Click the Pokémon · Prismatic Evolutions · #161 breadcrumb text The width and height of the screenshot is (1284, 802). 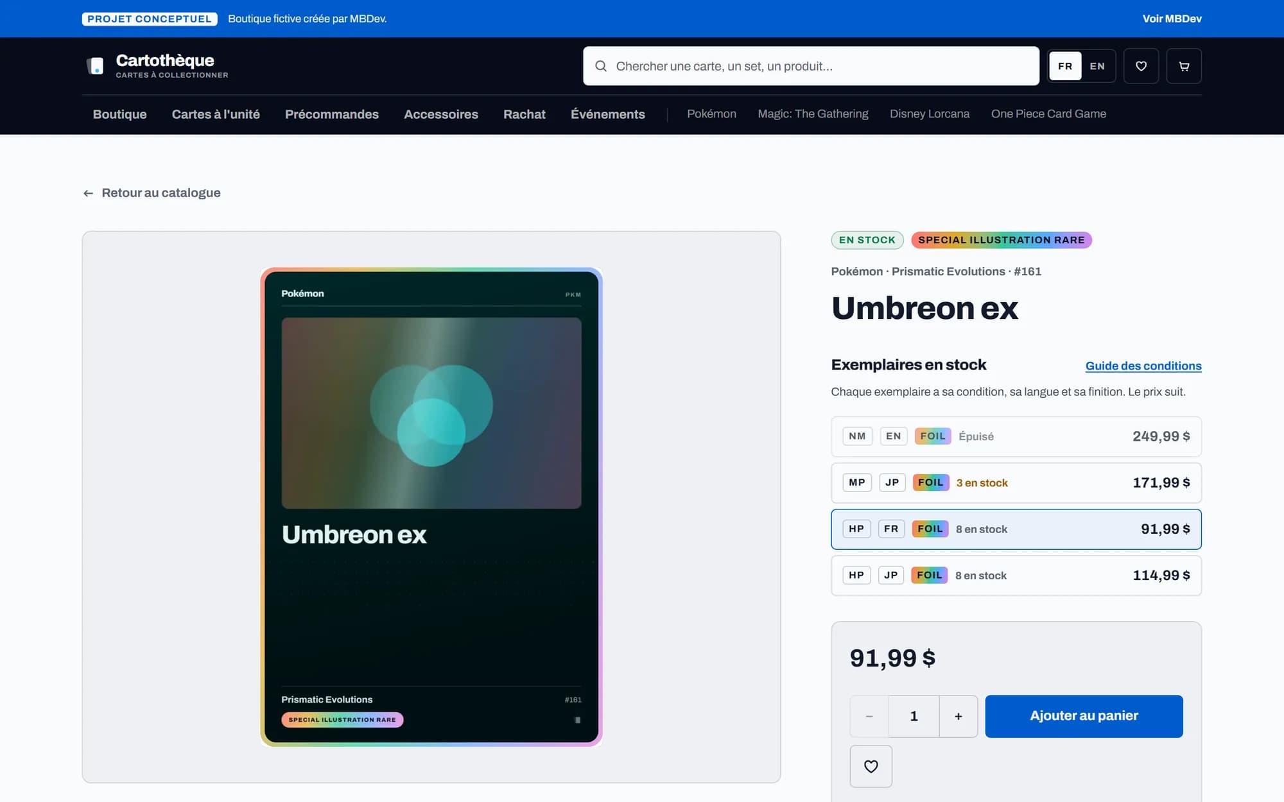point(936,271)
